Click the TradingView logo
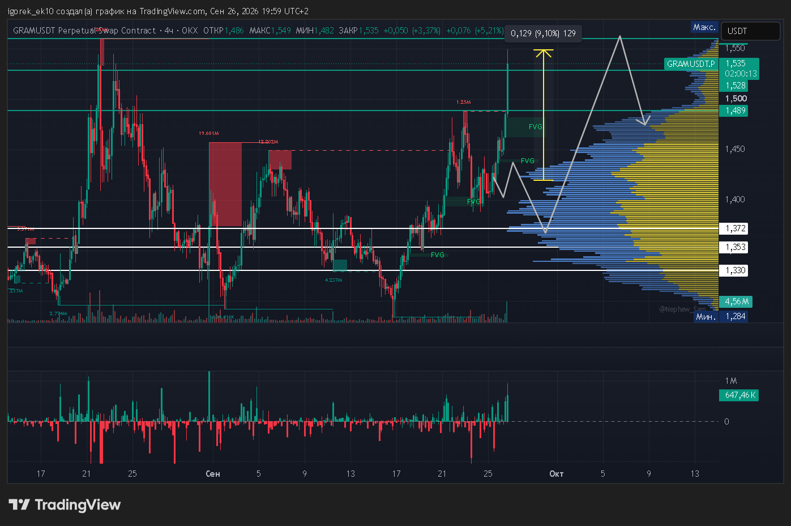The image size is (791, 526). pos(65,504)
